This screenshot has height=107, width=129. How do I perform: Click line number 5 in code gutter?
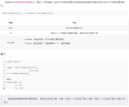[x=4, y=73]
